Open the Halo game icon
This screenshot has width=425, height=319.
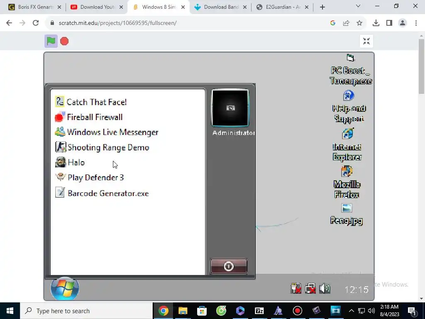tap(60, 162)
